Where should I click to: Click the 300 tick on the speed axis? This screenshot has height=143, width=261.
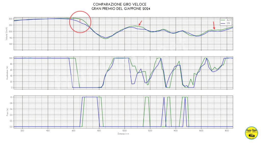tap(10, 19)
